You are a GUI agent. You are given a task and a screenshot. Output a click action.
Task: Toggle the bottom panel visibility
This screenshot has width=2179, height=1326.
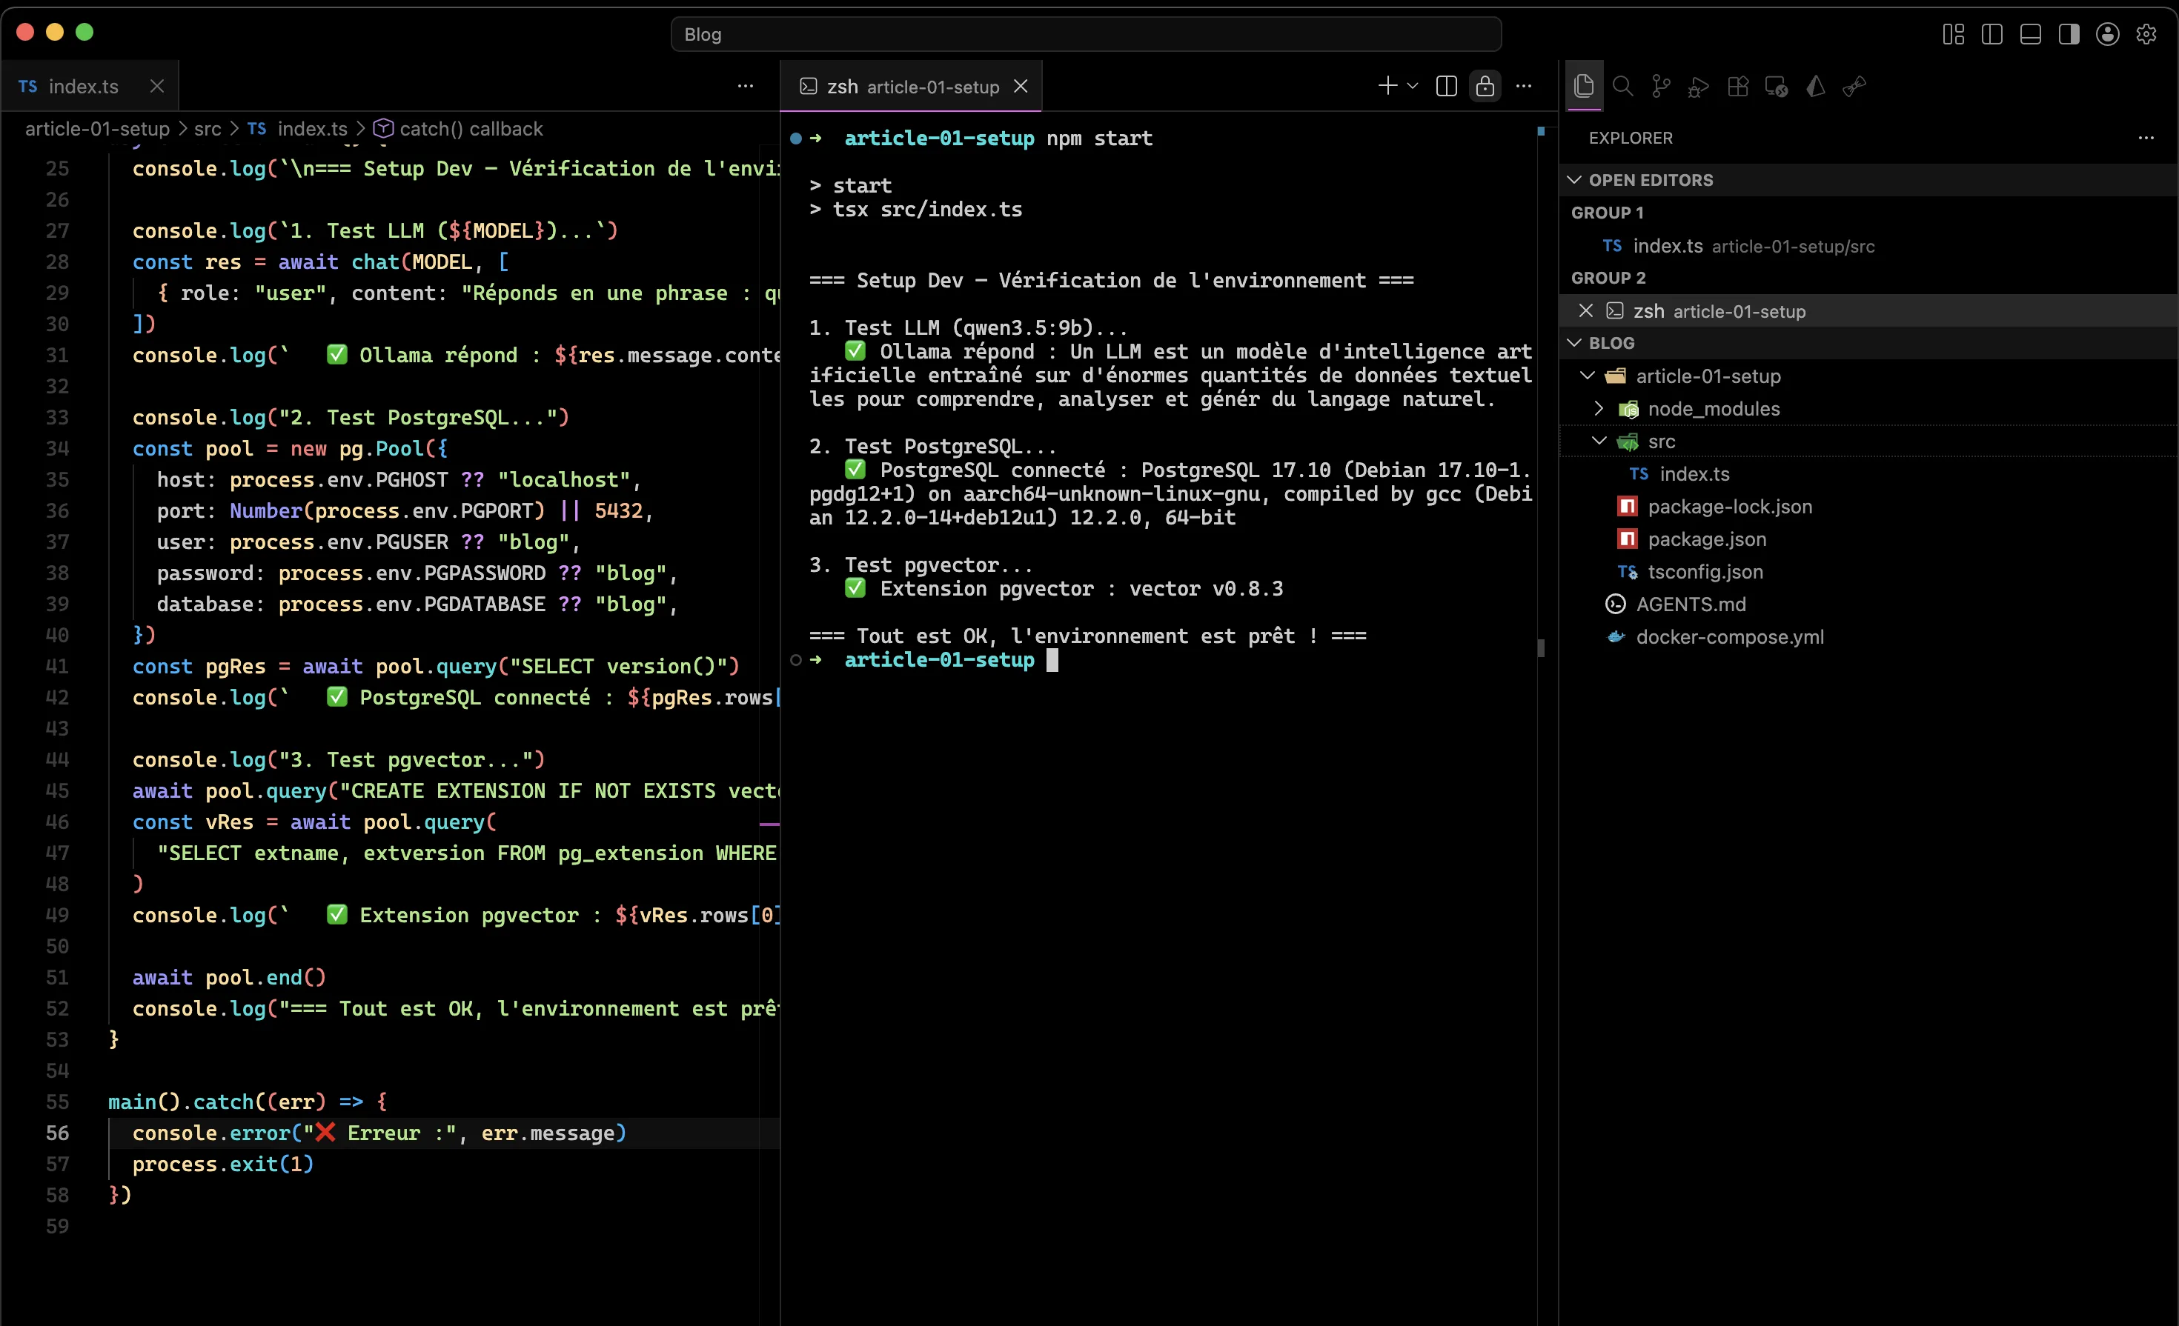point(2031,33)
